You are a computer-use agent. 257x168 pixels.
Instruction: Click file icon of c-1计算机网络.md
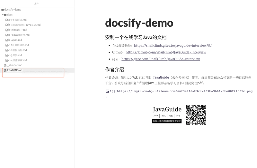6,45
